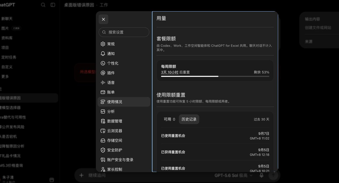Click the 套餐限额 heading
Screen dimensions: 339x183
pyautogui.click(x=166, y=38)
